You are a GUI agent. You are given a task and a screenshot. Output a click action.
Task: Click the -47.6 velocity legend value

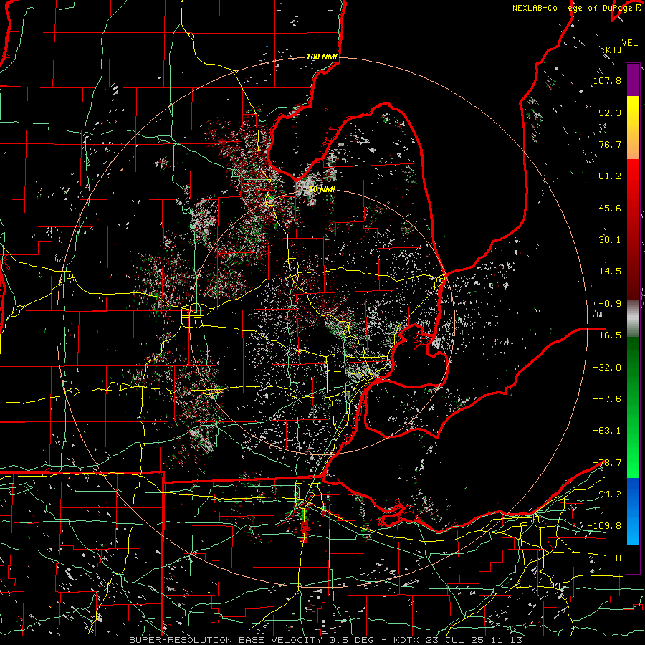pos(607,399)
